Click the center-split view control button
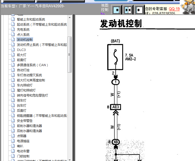The height and width of the screenshot is (161, 195). tap(128, 10)
